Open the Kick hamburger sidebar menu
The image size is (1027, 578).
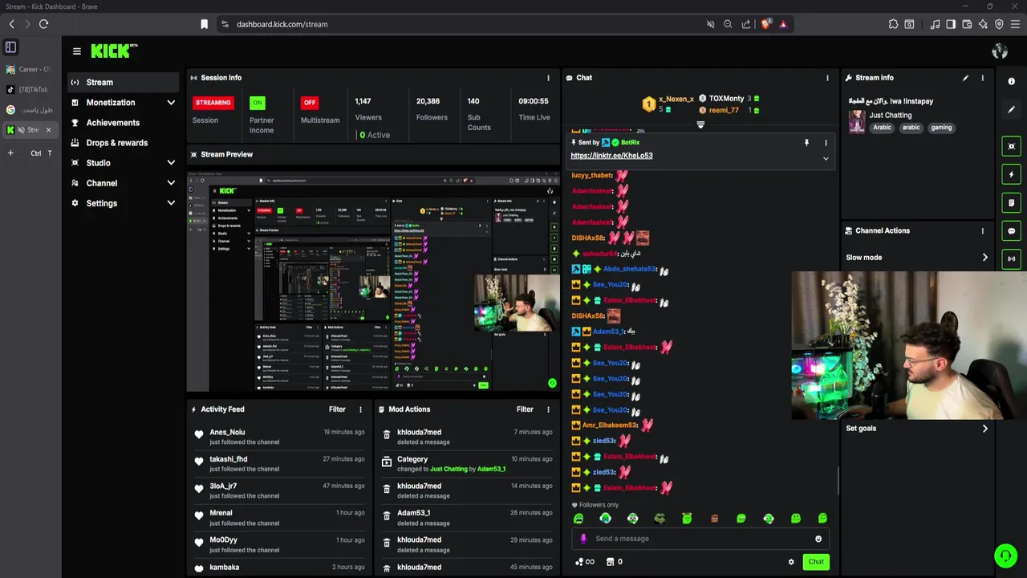point(77,51)
